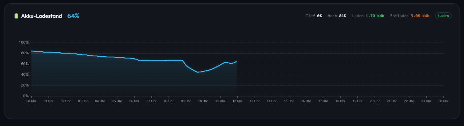Click the 00 Uhr label at chart start
The height and width of the screenshot is (126, 464).
pos(31,101)
